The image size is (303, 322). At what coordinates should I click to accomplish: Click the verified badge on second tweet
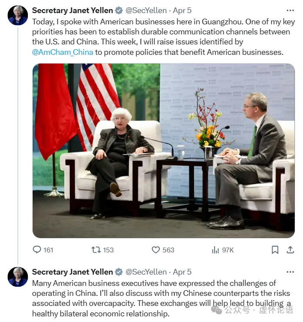click(x=119, y=272)
